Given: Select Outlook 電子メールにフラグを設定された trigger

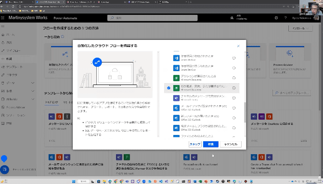Looking at the screenshot, I should coord(202,128).
